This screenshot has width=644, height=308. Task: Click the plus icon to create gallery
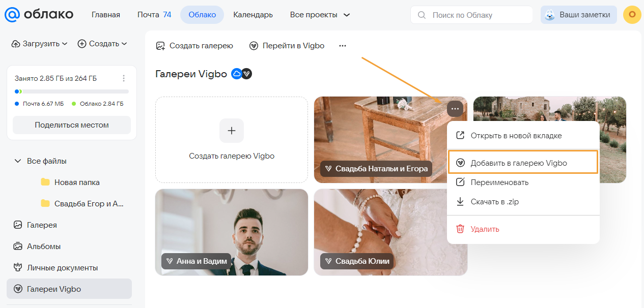coord(232,131)
